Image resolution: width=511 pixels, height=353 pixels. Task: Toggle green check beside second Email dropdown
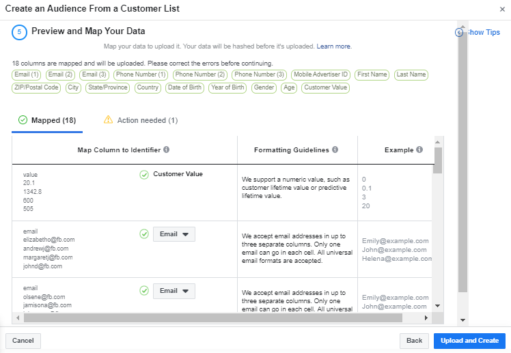[x=144, y=291]
